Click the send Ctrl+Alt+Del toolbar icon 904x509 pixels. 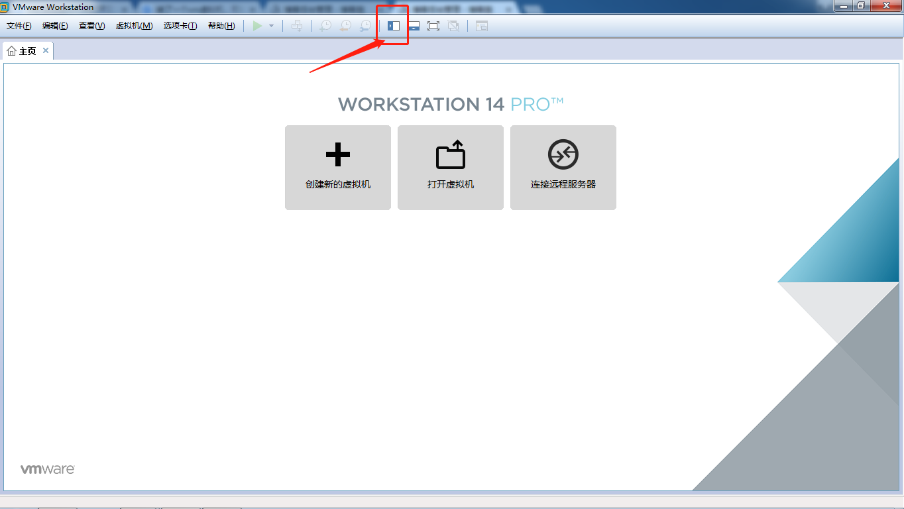click(297, 26)
